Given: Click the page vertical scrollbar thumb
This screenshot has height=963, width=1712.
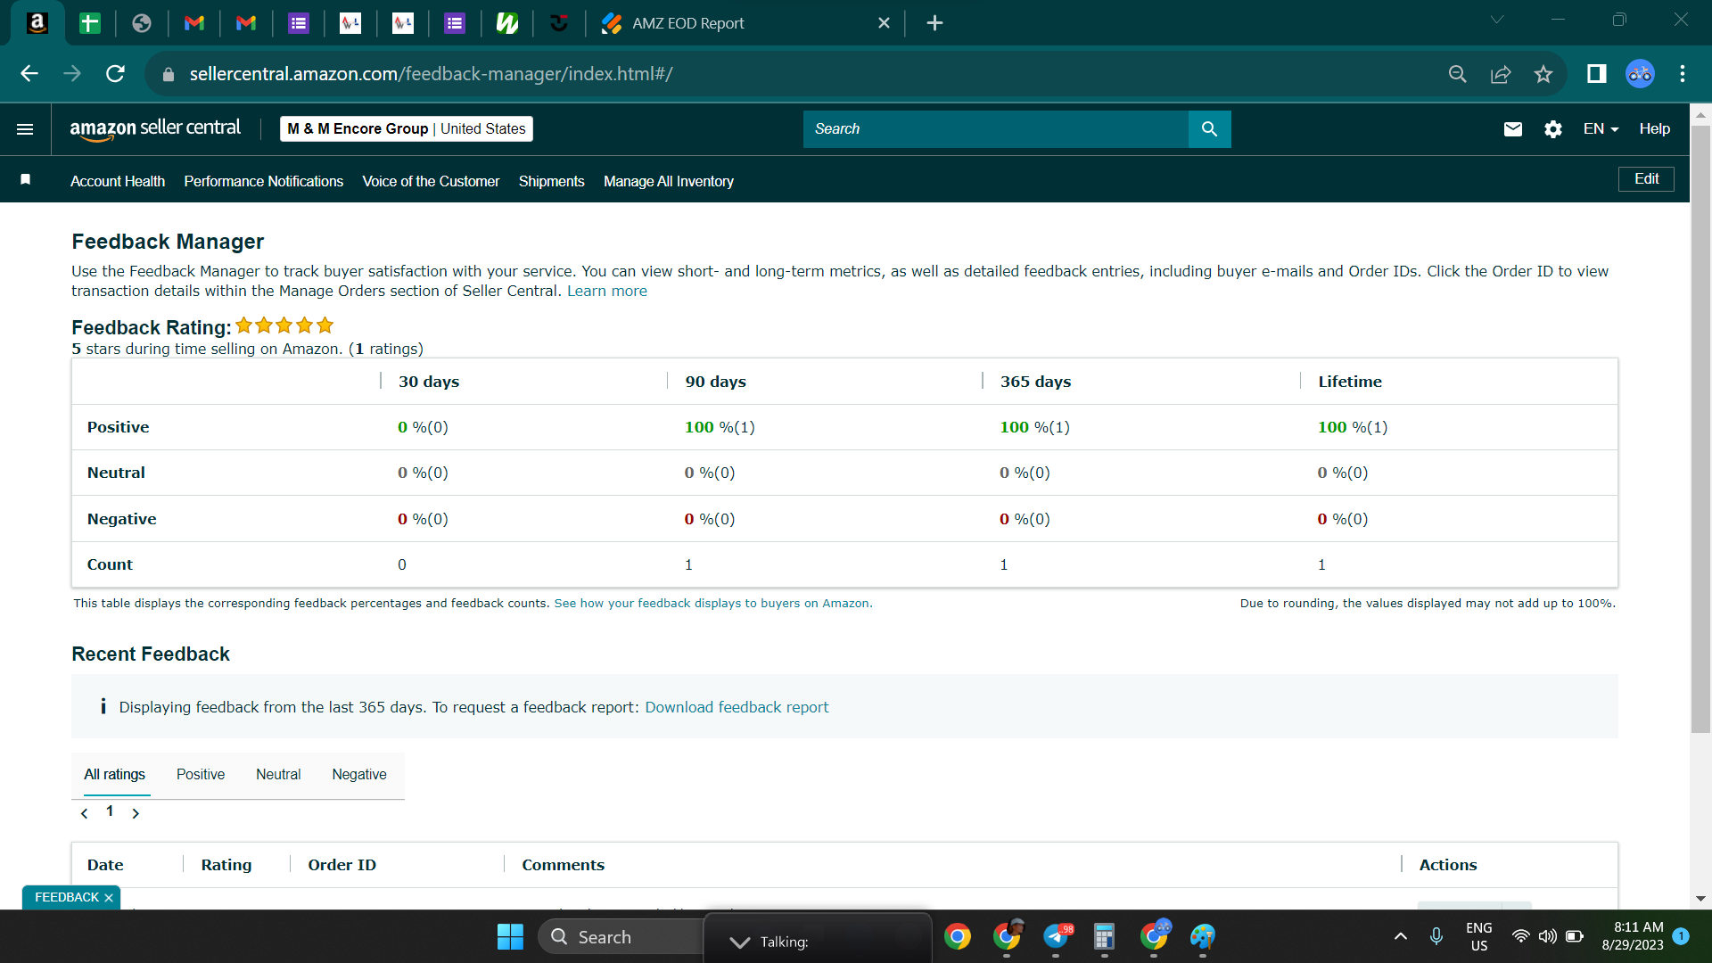Looking at the screenshot, I should click(x=1700, y=428).
